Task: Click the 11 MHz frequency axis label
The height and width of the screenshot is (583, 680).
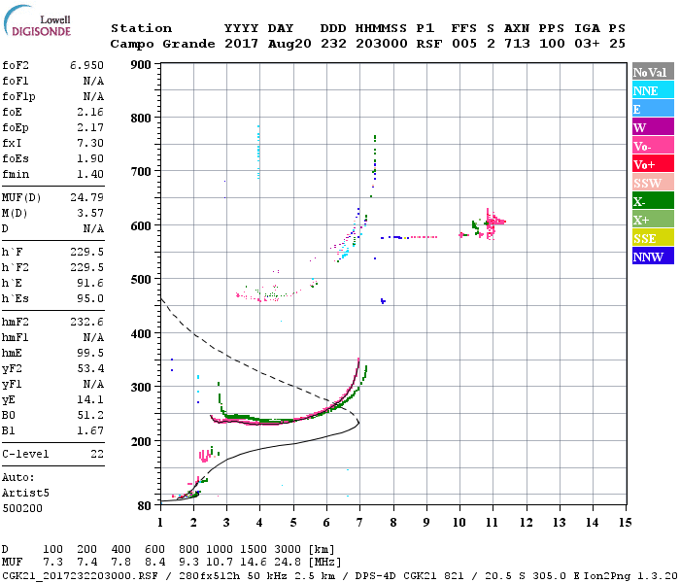Action: (492, 523)
